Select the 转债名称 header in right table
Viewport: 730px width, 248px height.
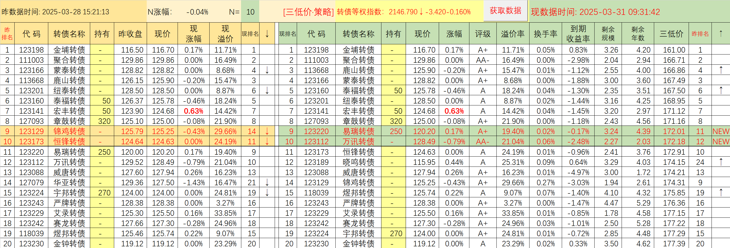pyautogui.click(x=359, y=33)
